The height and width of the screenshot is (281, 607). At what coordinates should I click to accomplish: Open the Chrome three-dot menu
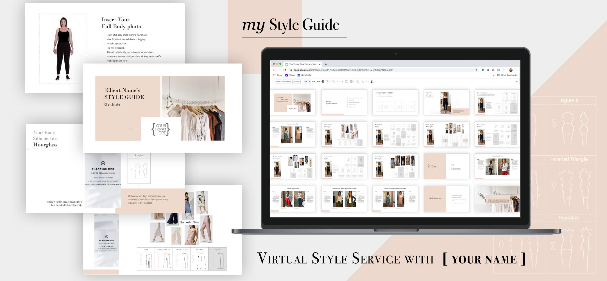(516, 70)
